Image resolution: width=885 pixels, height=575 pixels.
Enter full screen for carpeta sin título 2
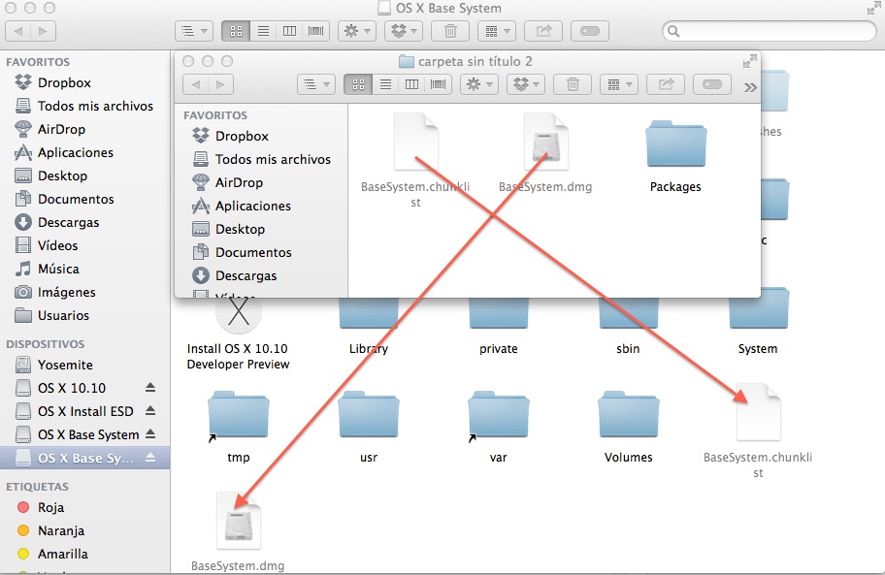coord(749,61)
